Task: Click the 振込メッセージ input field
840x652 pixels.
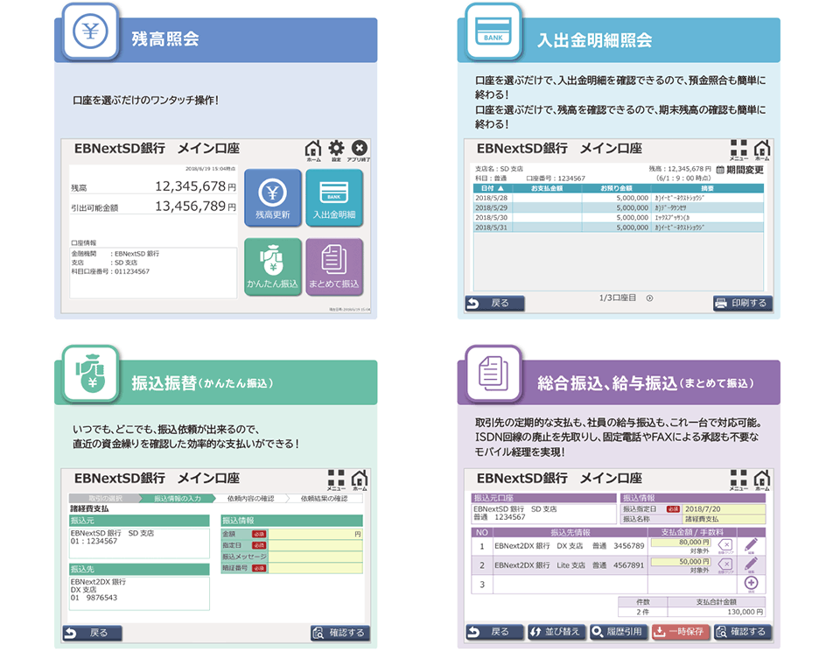Action: click(315, 557)
